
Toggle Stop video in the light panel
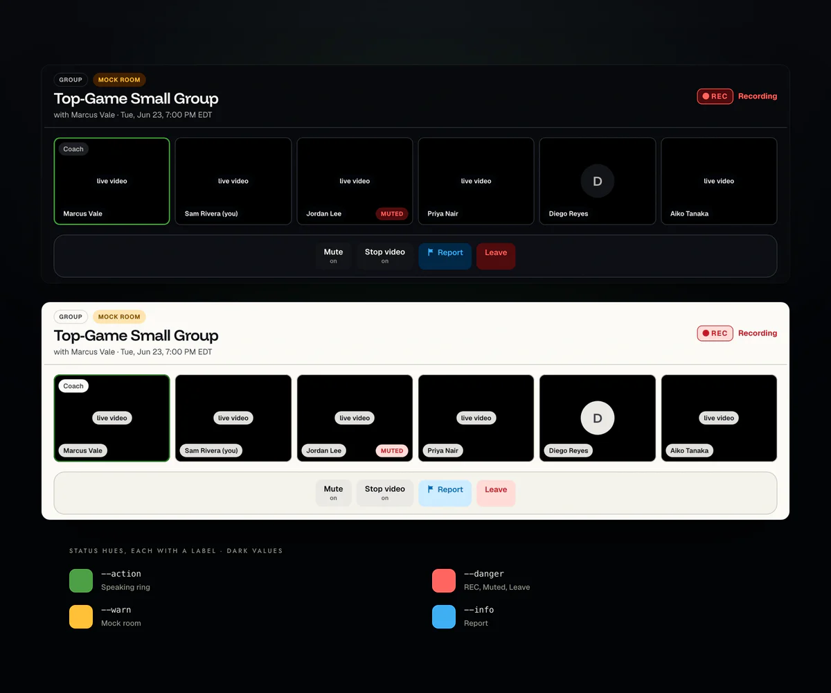pyautogui.click(x=385, y=493)
